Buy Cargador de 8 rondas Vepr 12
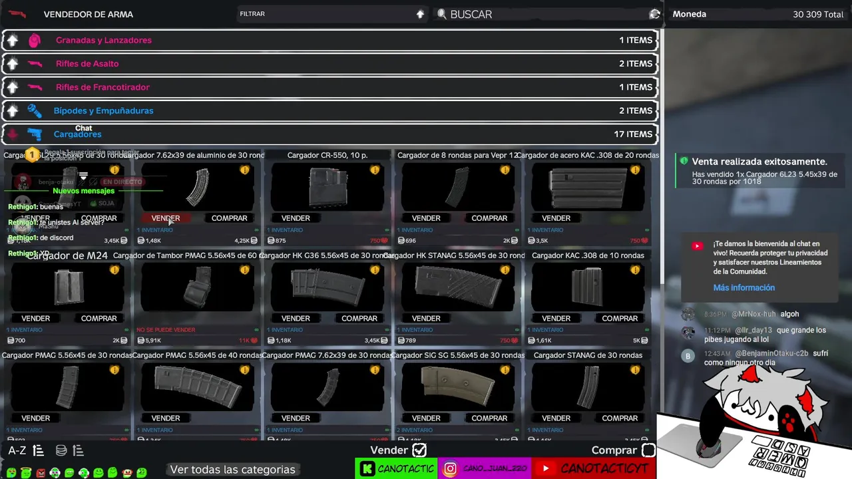This screenshot has width=852, height=479. tap(489, 218)
